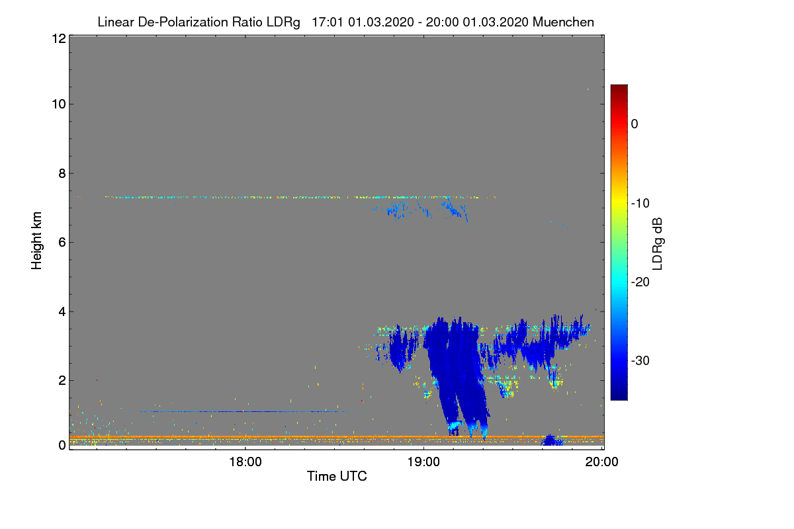Viewport: 794px width, 529px height.
Task: Click the plot title text
Action: pos(345,22)
